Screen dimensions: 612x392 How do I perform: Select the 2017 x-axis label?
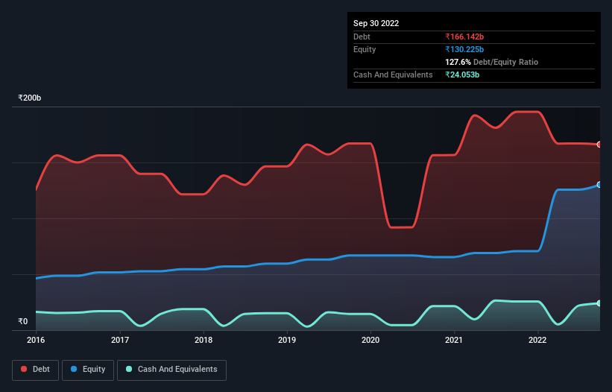click(x=120, y=340)
